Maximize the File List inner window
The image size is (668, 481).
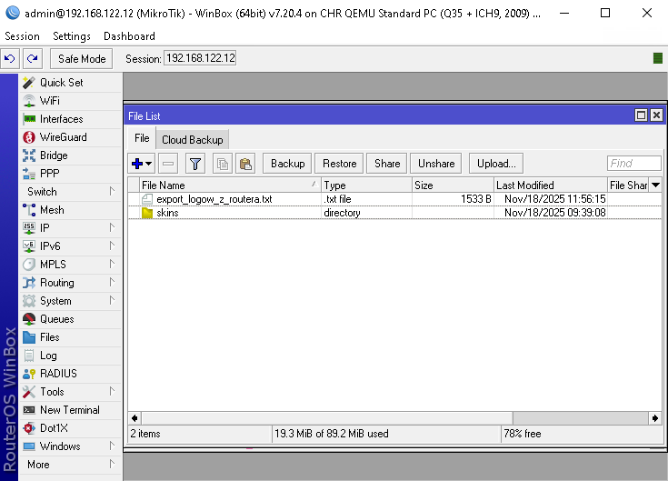point(641,115)
